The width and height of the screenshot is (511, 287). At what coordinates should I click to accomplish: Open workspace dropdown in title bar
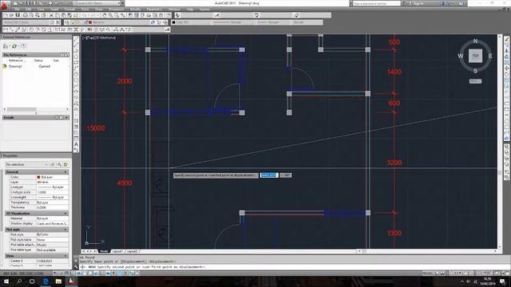tap(98, 3)
